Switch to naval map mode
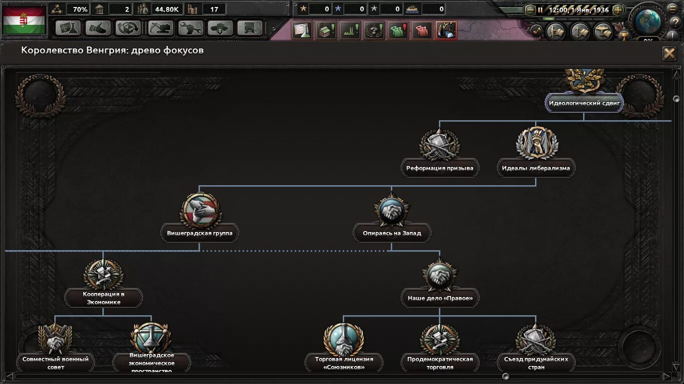684x384 pixels. pyautogui.click(x=580, y=31)
